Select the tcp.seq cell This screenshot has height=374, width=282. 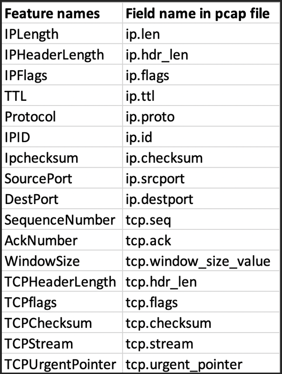point(201,219)
